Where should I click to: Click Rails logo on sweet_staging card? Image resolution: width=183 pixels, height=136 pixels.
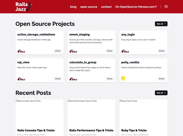coord(73,51)
